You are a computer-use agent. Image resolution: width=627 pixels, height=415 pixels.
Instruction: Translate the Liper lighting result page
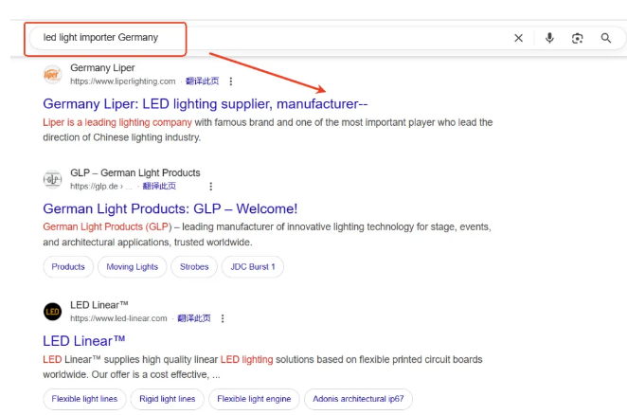point(202,81)
